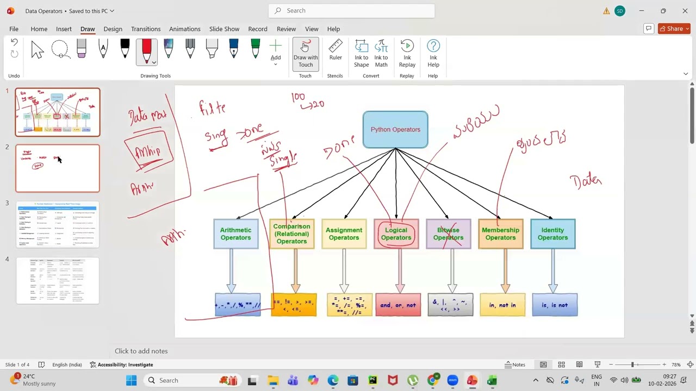Select the red pen
Image resolution: width=696 pixels, height=391 pixels.
point(146,49)
